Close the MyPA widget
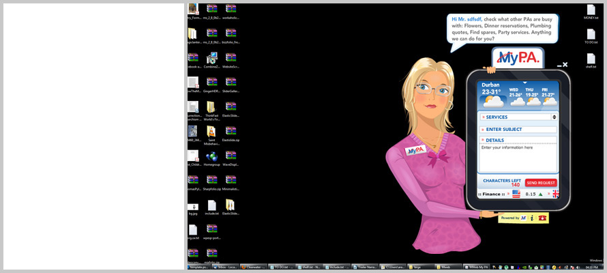607x273 pixels. (565, 65)
